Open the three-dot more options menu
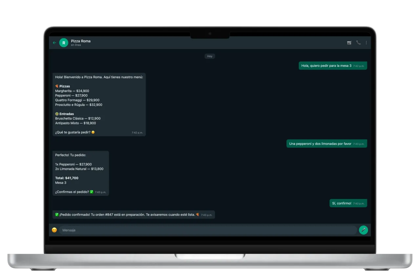The width and height of the screenshot is (420, 273). point(366,43)
